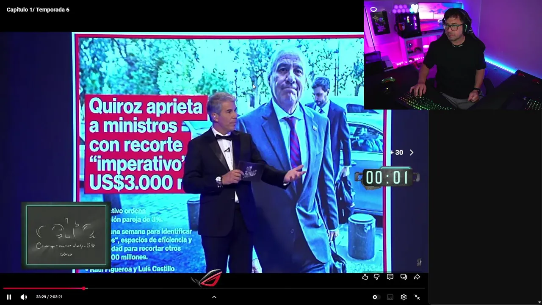
Task: Dislike the video with thumbs down
Action: (376, 277)
